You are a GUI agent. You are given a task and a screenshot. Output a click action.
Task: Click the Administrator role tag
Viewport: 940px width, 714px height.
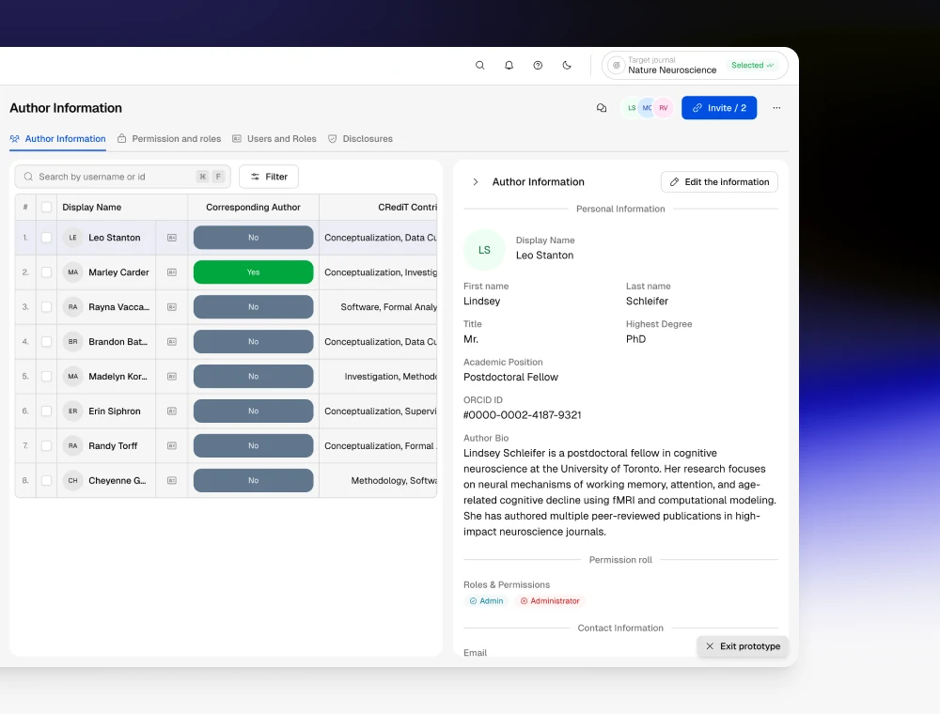click(550, 601)
